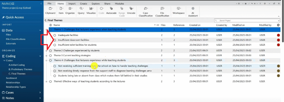284x102 pixels.
Task: Click the Cases briefcase icon
Action: tap(3, 92)
